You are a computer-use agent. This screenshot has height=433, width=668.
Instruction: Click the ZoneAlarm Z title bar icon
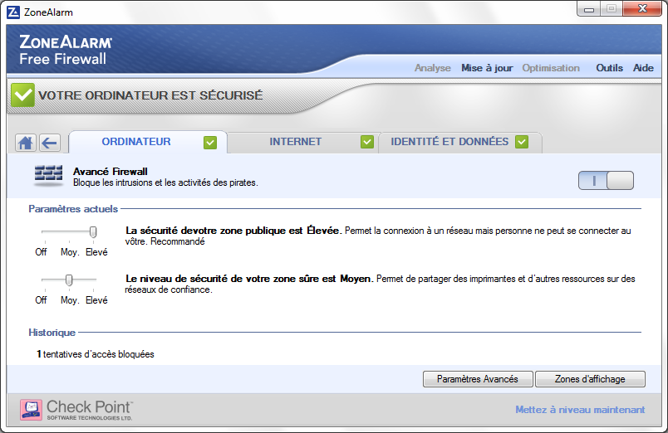[x=13, y=12]
